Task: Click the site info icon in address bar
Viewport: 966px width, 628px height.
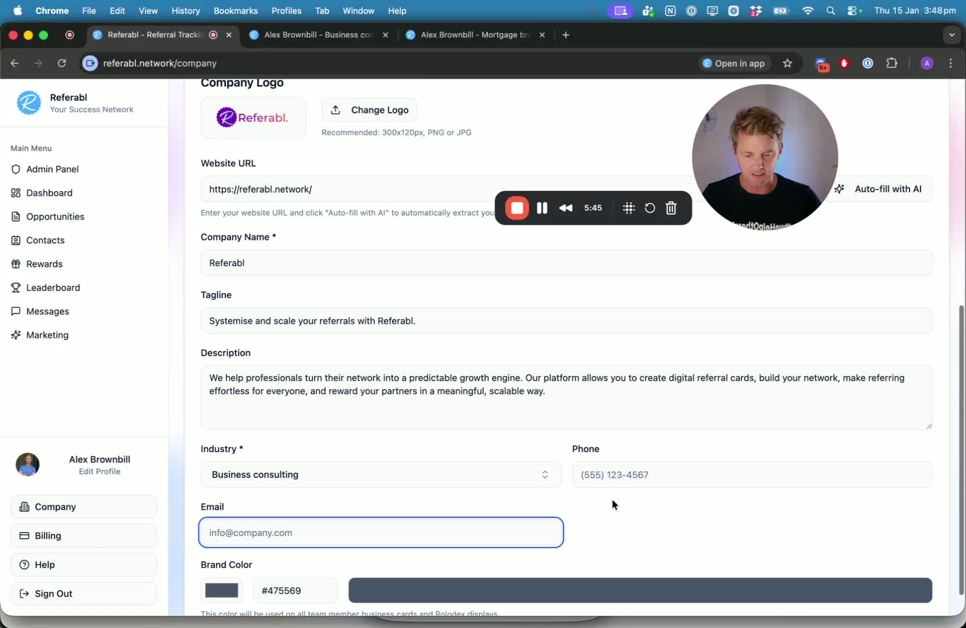Action: 90,63
